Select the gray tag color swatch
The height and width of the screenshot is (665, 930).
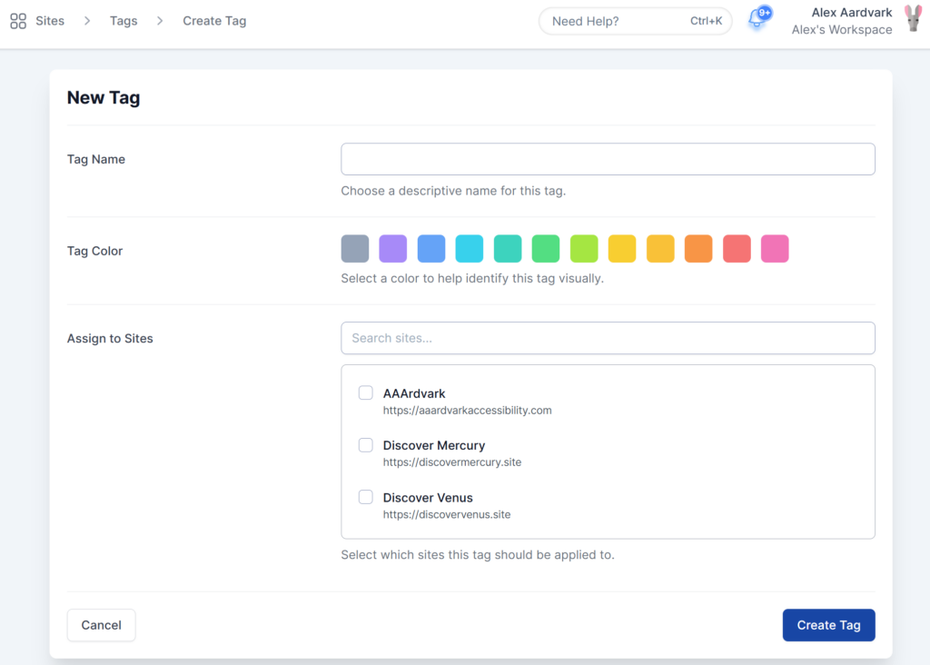(x=355, y=249)
